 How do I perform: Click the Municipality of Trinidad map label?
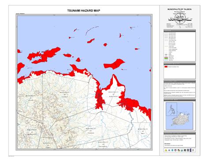click(x=91, y=131)
